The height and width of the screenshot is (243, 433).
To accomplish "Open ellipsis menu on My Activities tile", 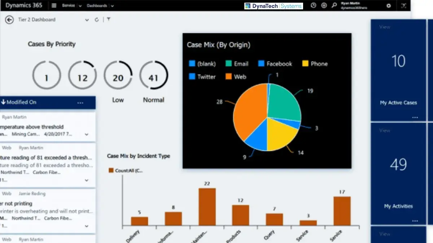I will 415,221.
